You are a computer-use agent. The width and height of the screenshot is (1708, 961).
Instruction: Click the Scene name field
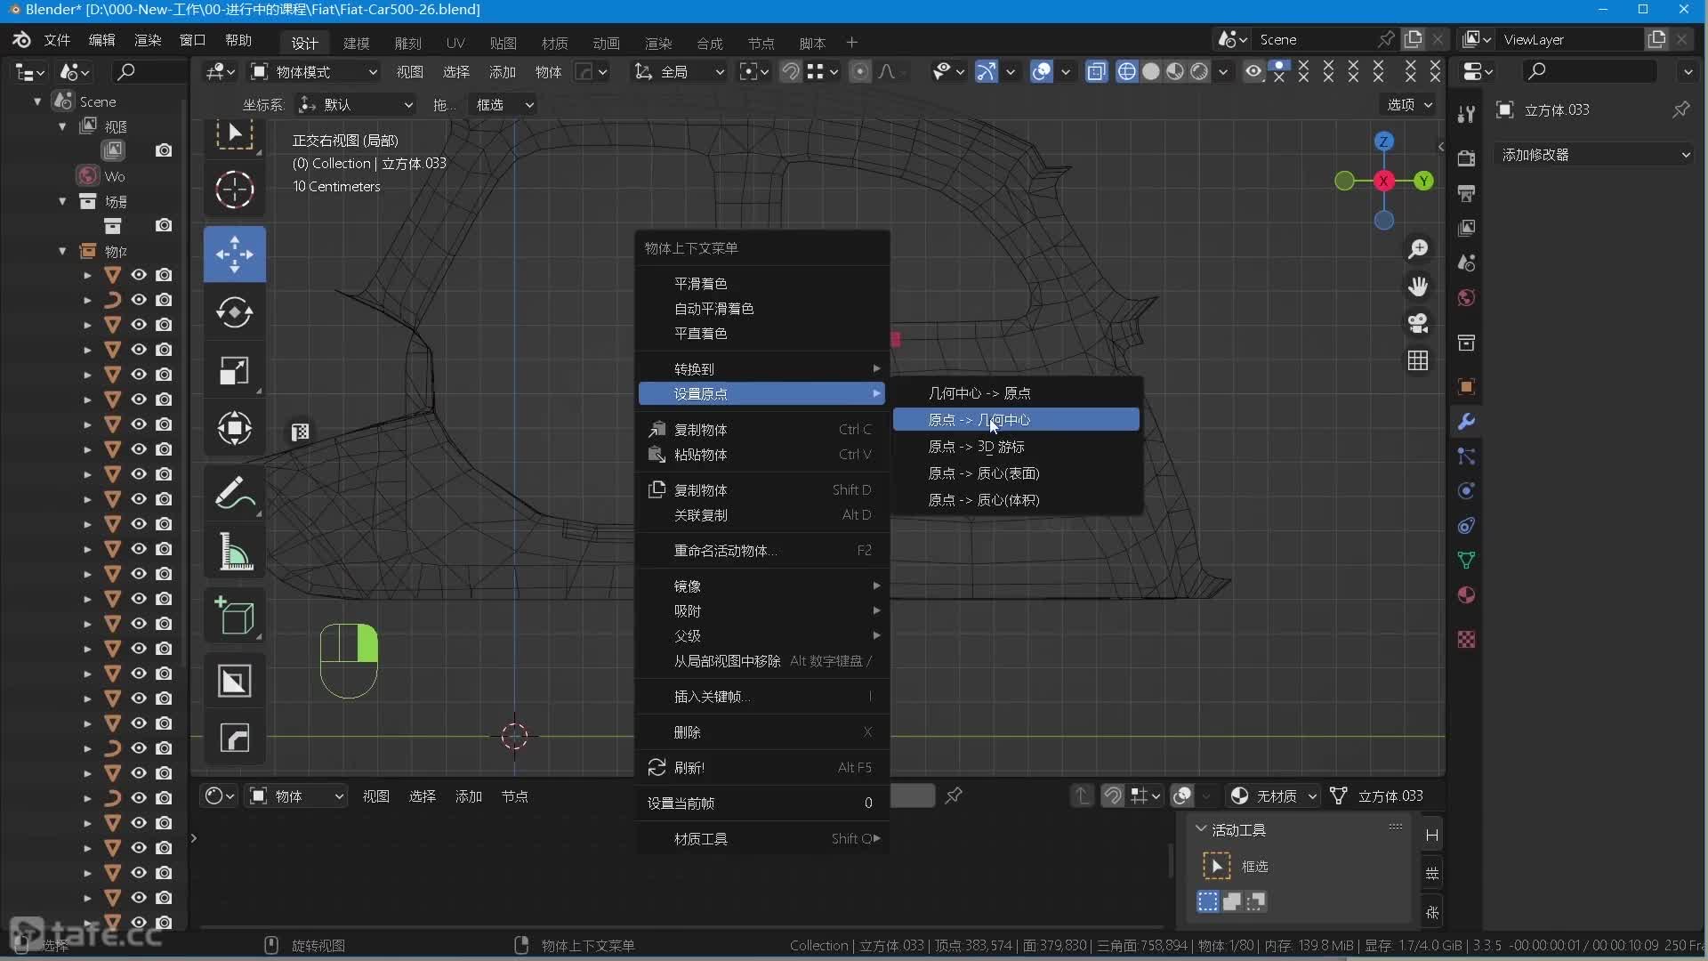coord(1315,39)
